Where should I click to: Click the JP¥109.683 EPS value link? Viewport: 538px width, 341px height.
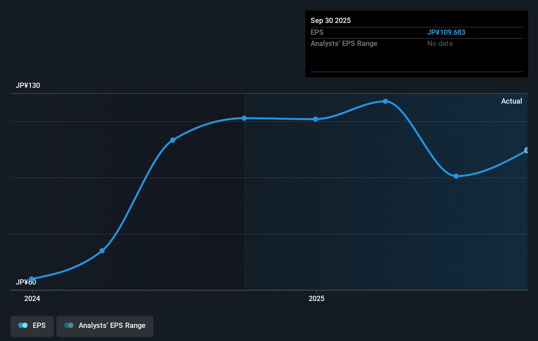point(447,32)
